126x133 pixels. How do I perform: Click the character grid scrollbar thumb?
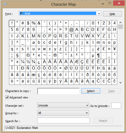[120, 27]
